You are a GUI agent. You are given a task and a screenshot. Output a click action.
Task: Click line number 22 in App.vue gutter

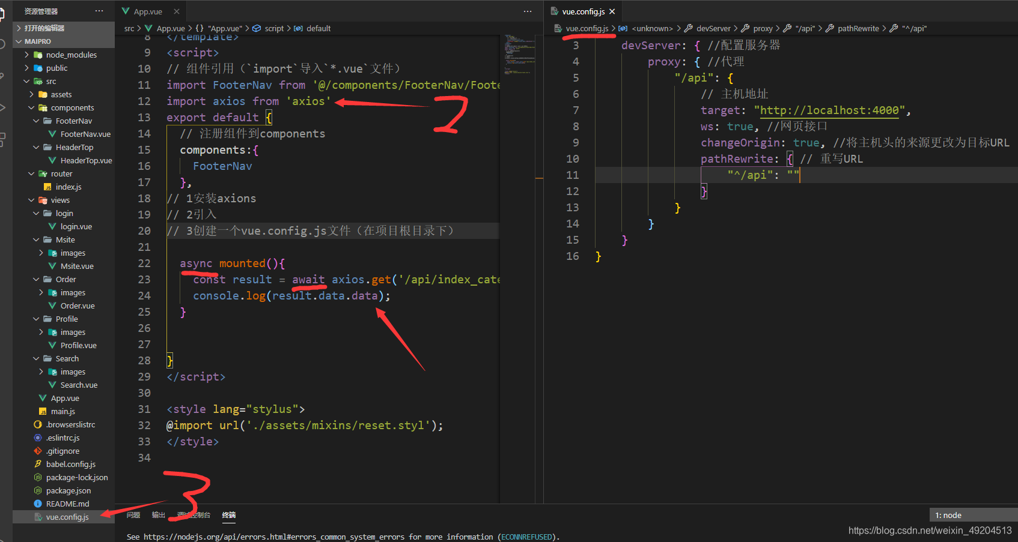[x=144, y=263]
